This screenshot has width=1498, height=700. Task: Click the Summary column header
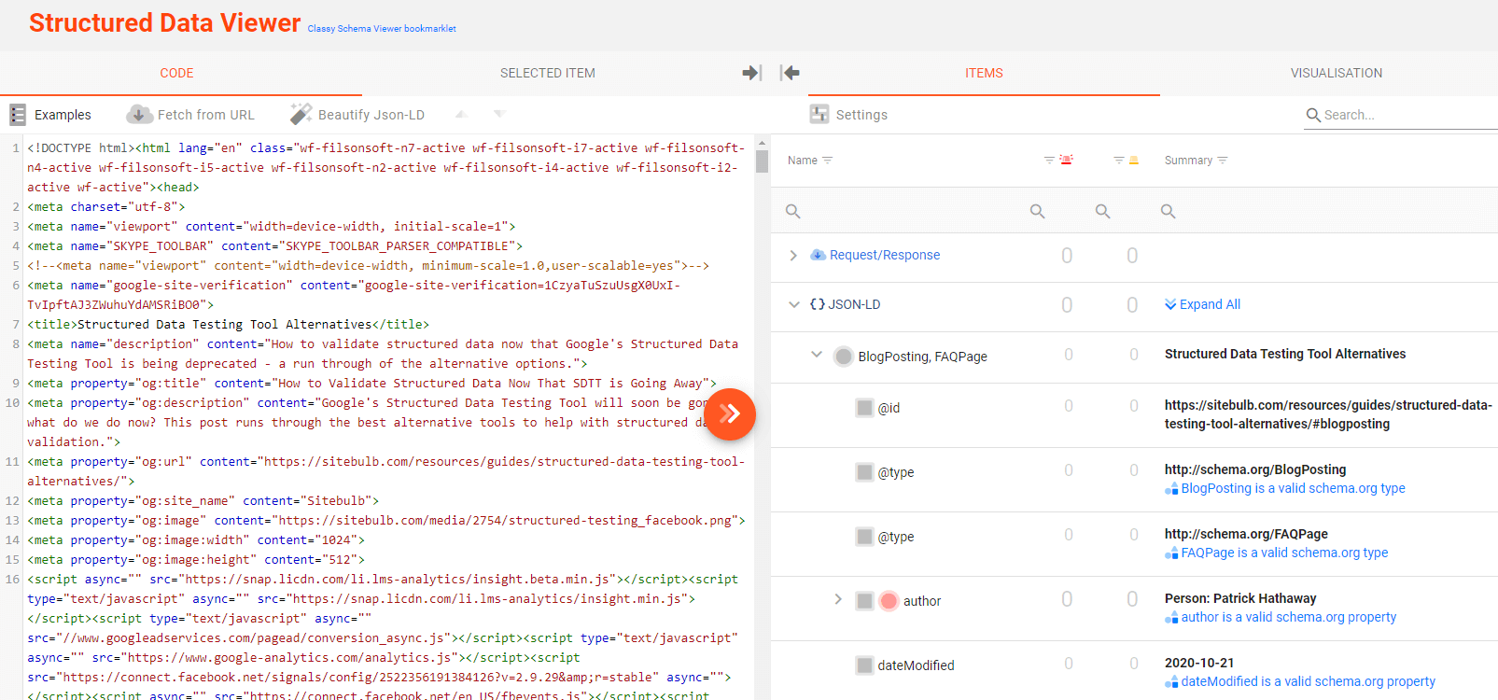point(1188,161)
